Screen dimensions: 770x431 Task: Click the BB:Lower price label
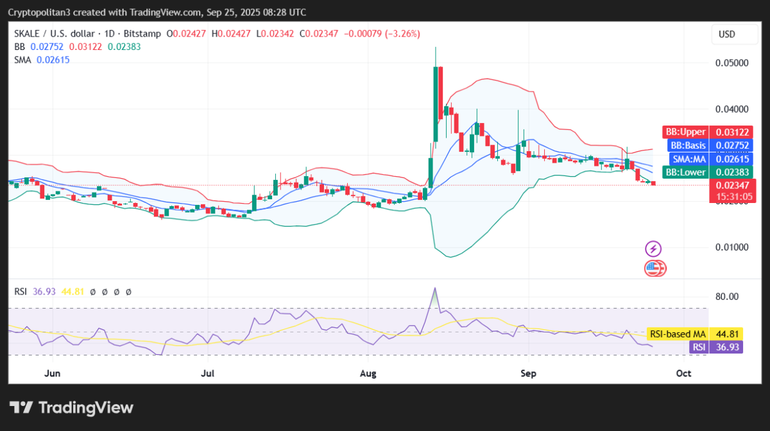tap(707, 172)
